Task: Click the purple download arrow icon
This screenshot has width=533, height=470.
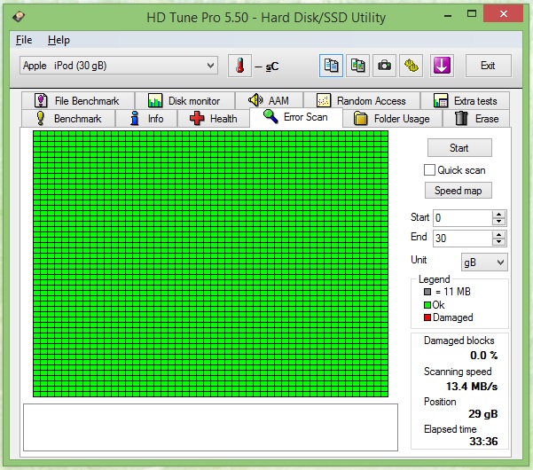Action: pos(442,66)
